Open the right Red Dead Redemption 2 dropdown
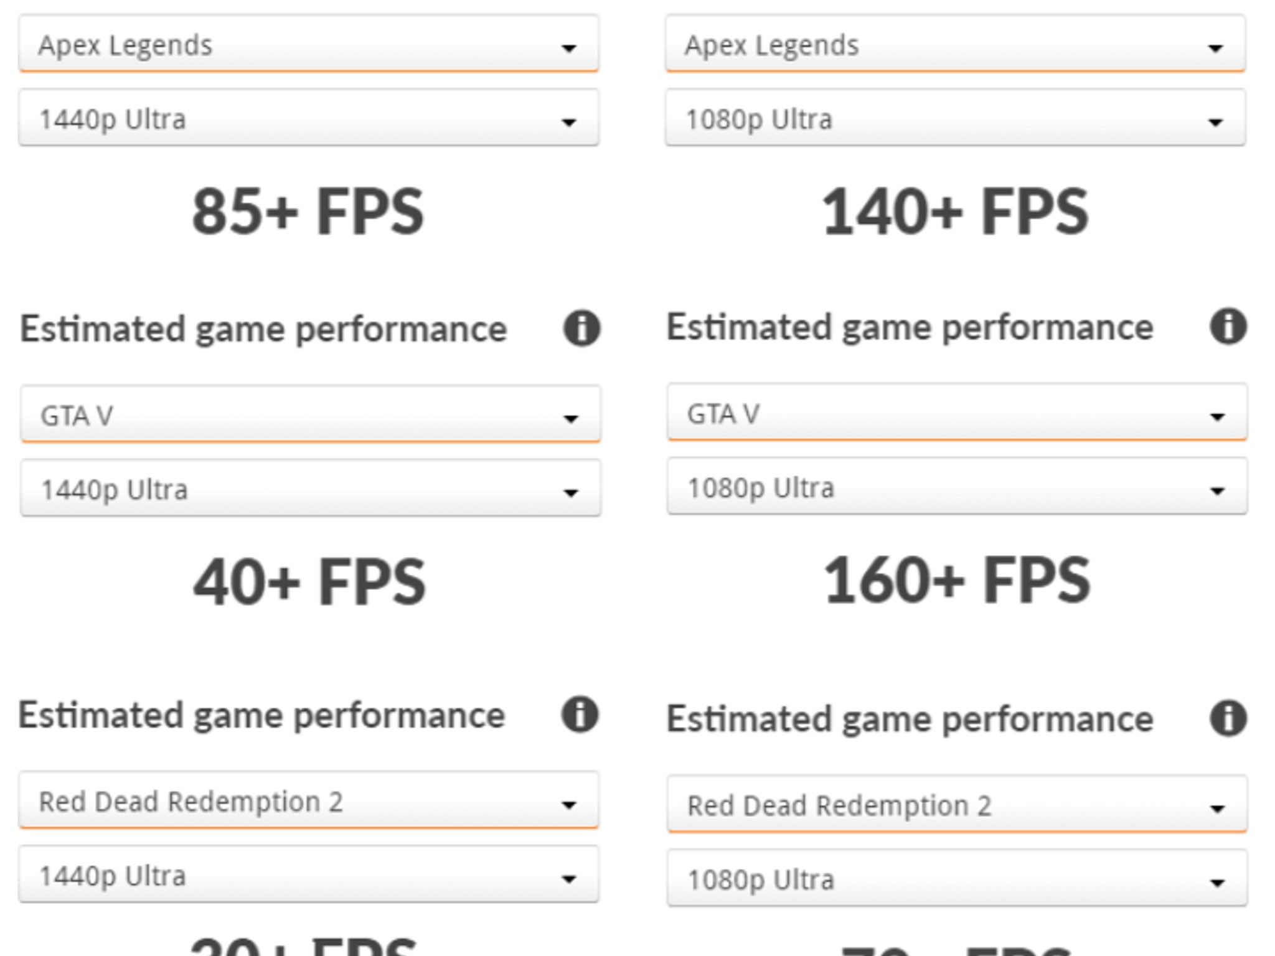Viewport: 1275px width, 956px height. [956, 805]
